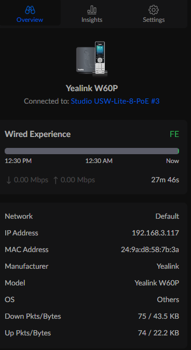This screenshot has height=350, width=191.
Task: Click the Down Pkts/Bytes value
Action: point(158,316)
